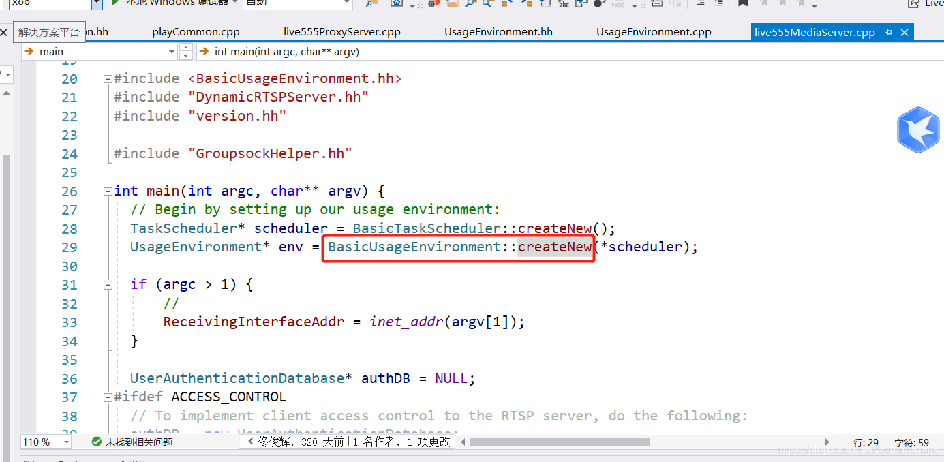Click "version.hh" on line 22
944x462 pixels.
pyautogui.click(x=237, y=116)
